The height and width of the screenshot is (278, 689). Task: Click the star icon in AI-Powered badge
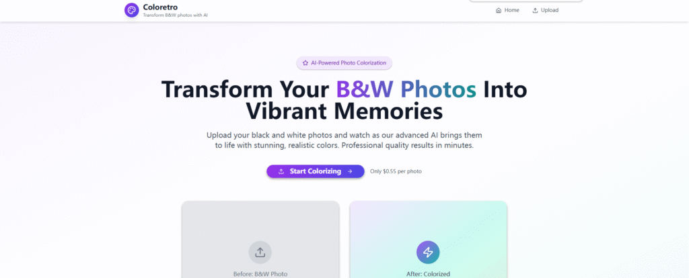[305, 63]
